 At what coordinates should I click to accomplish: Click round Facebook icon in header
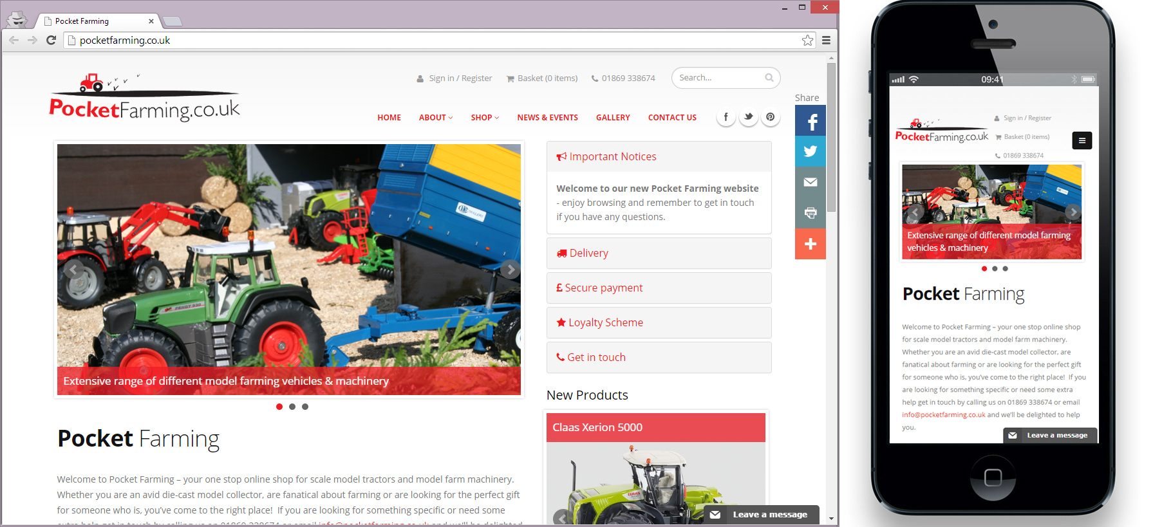726,117
